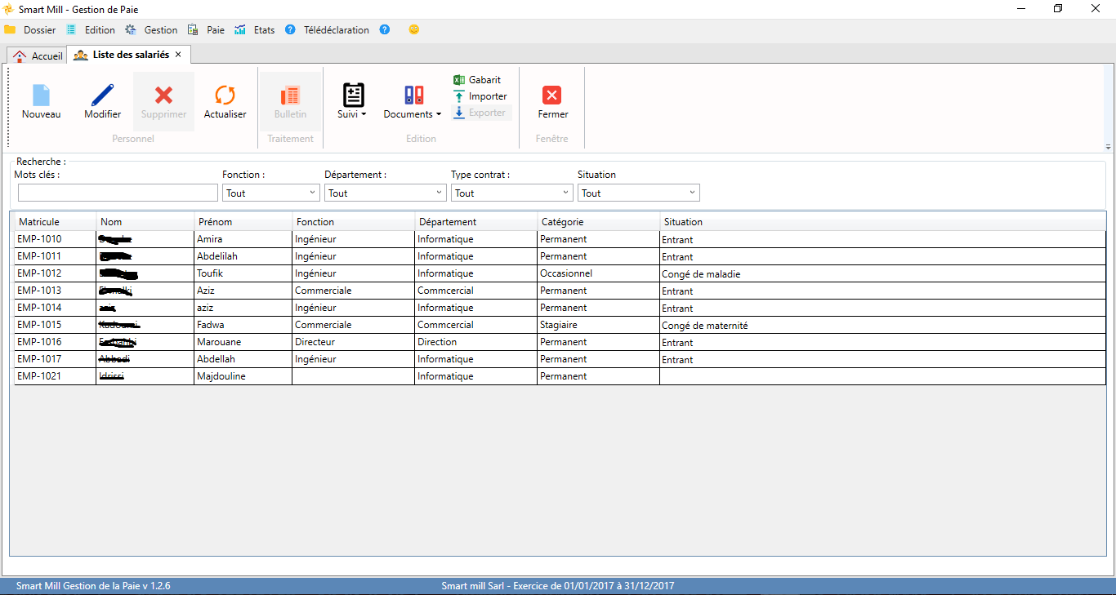1116x595 pixels.
Task: Sort by Nom column header
Action: click(x=145, y=222)
